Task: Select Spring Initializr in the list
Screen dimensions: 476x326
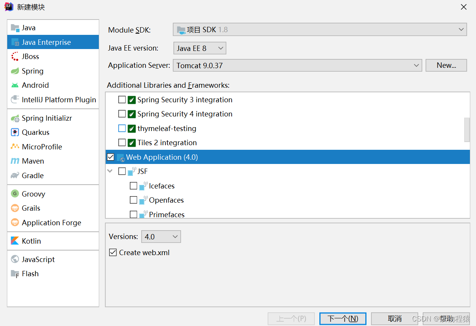Action: (53, 118)
